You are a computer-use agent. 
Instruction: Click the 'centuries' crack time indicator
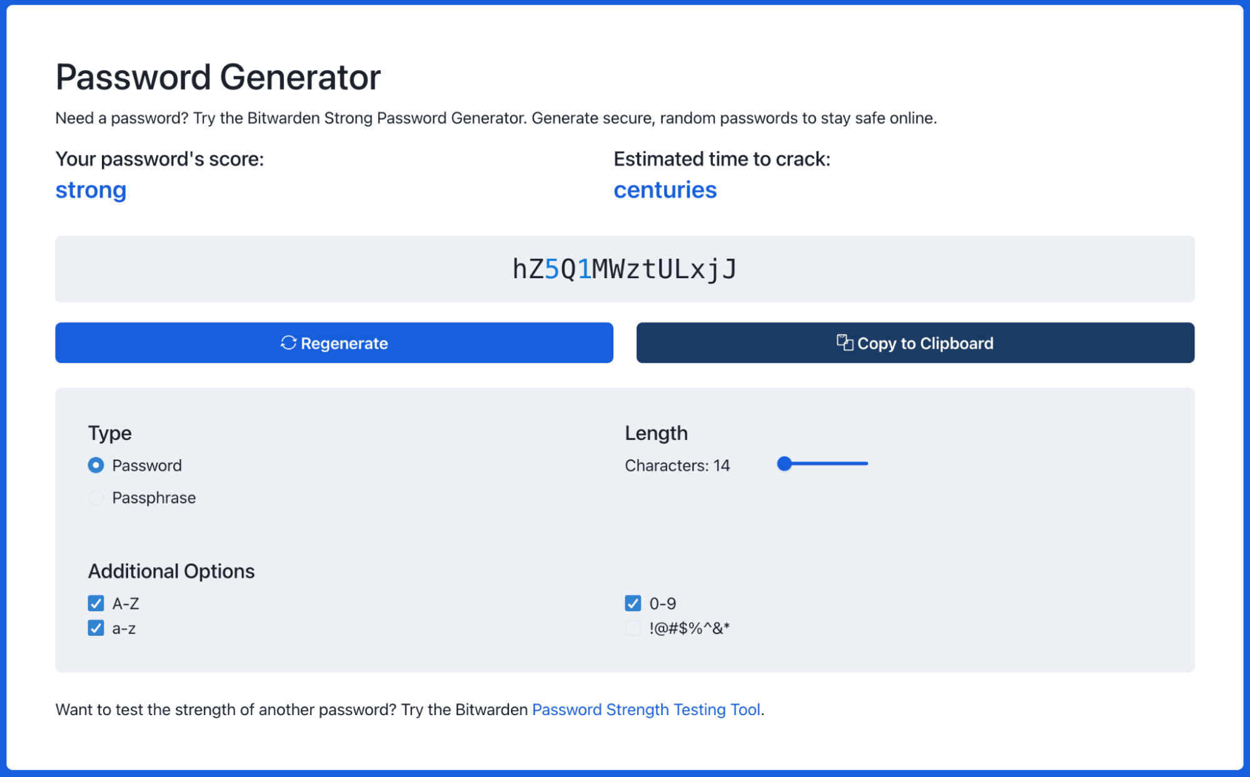click(665, 189)
